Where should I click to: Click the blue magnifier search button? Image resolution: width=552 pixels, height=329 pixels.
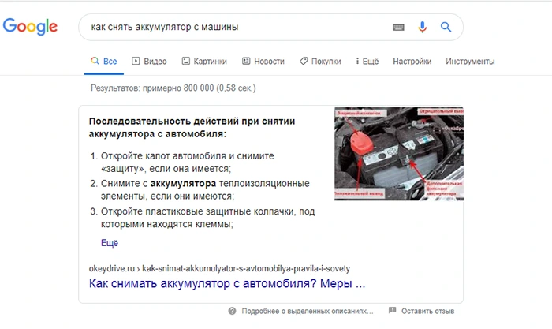coord(446,27)
